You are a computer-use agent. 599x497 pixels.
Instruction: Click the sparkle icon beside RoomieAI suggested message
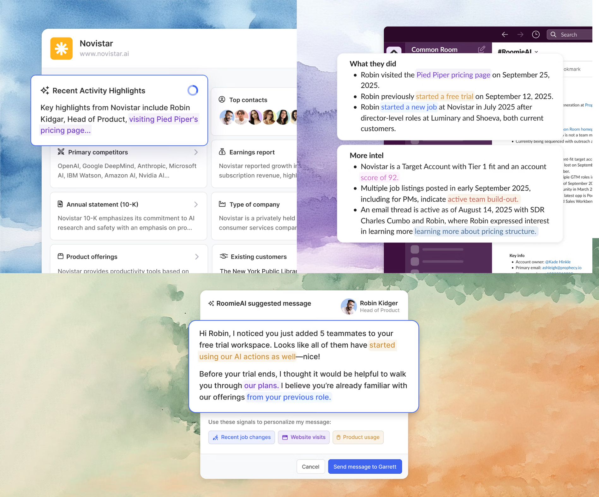click(211, 303)
